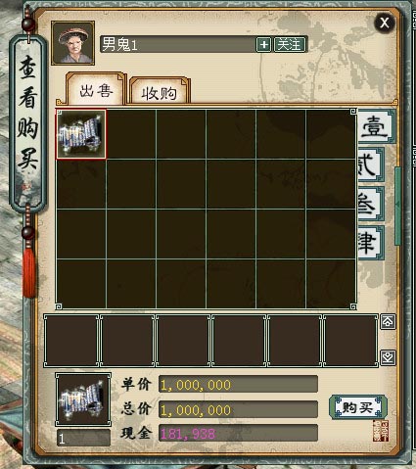Image resolution: width=416 pixels, height=469 pixels.
Task: Open page 壹 of the stall
Action: (376, 126)
